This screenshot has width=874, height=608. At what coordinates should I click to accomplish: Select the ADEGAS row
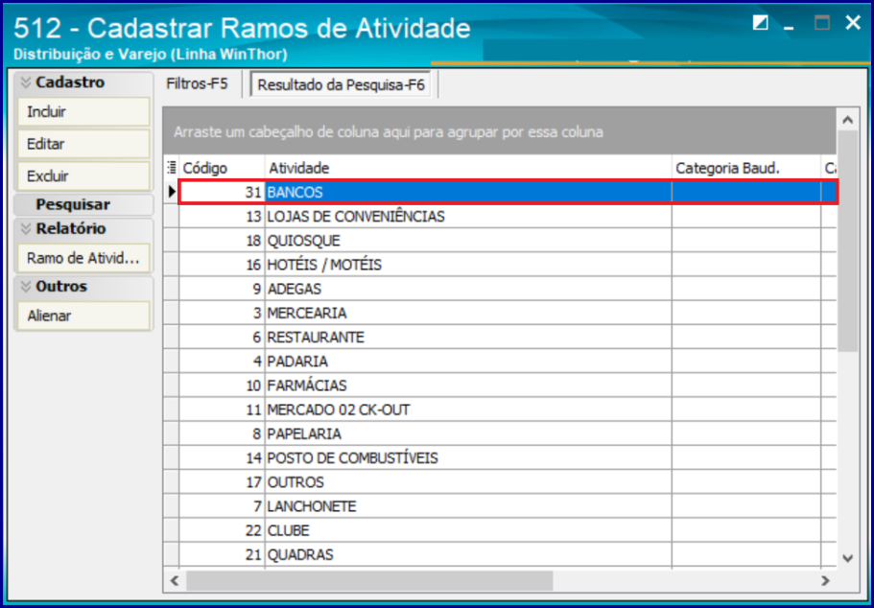[x=508, y=289]
